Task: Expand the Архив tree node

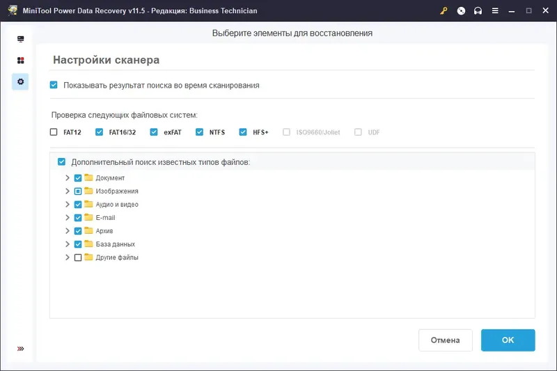Action: pos(67,231)
